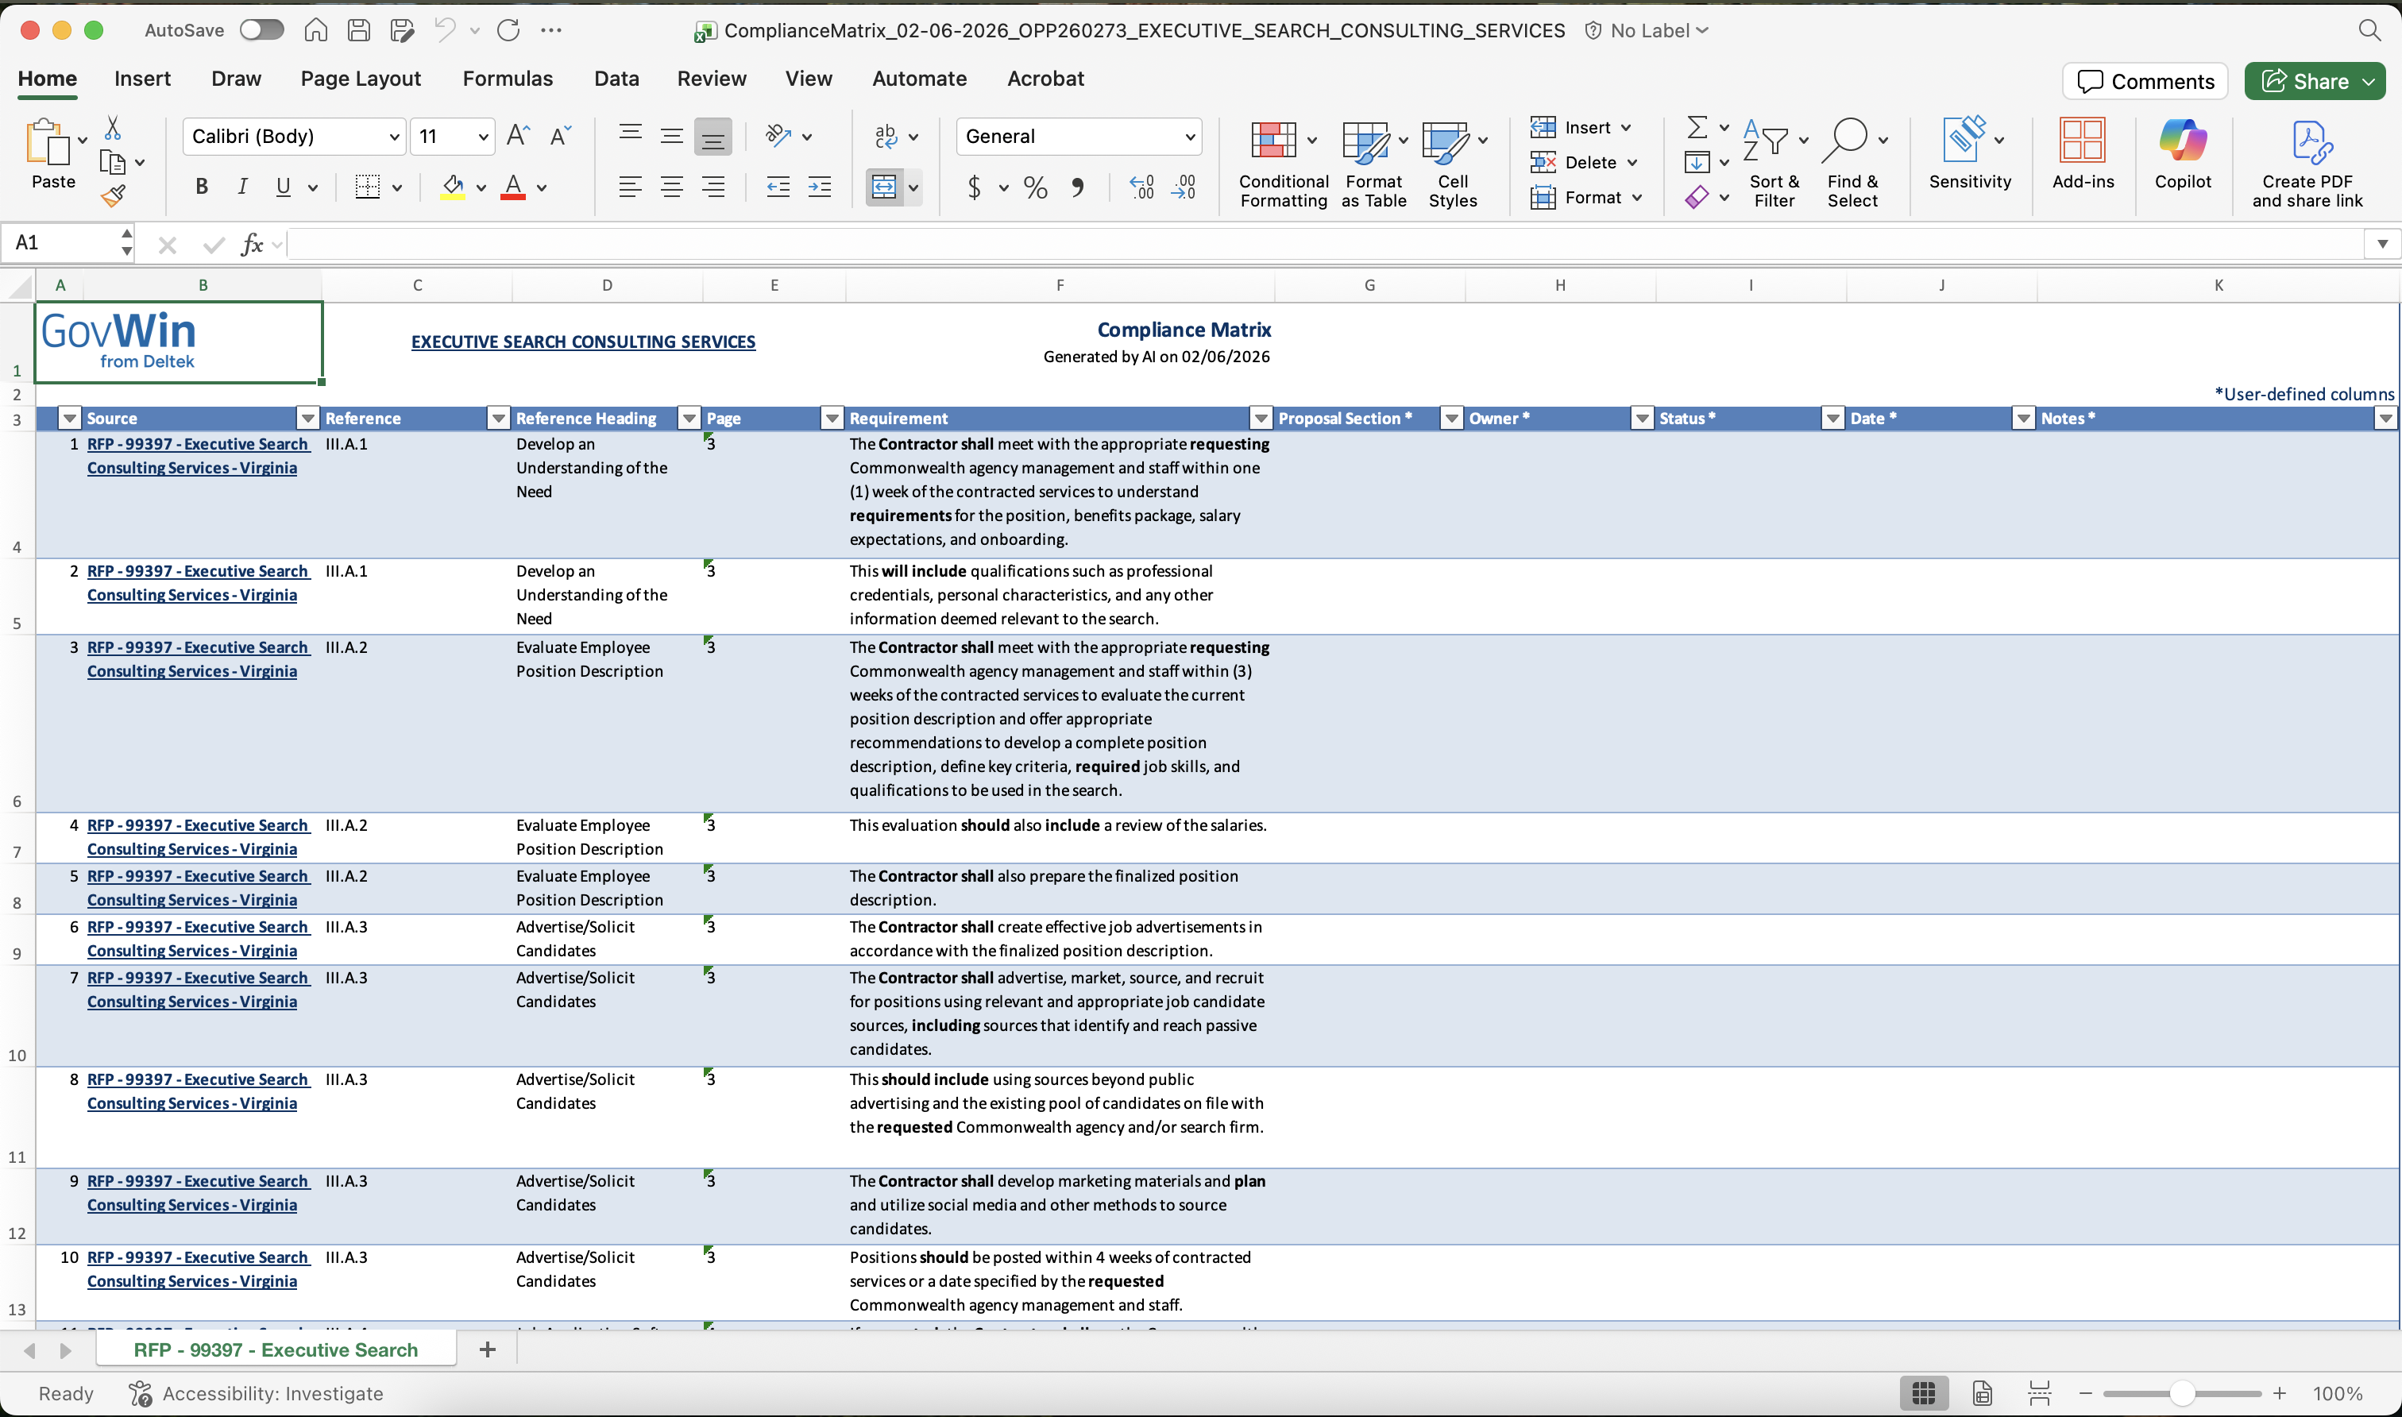Switch to the Formulas ribbon tab
The height and width of the screenshot is (1417, 2402).
pyautogui.click(x=508, y=79)
